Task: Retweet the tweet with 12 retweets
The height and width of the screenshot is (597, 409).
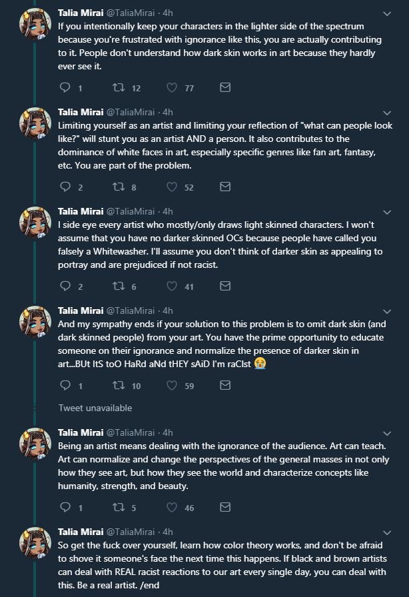Action: [119, 87]
